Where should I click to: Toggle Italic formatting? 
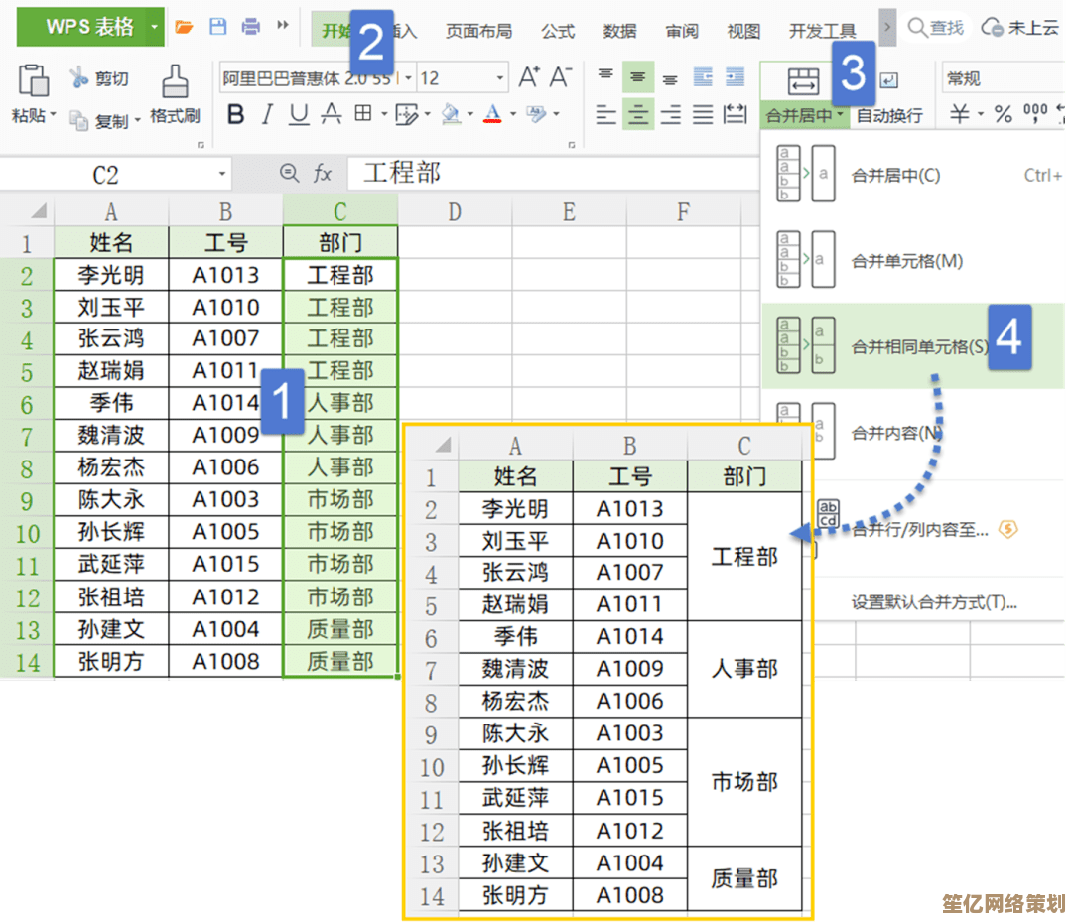[266, 115]
